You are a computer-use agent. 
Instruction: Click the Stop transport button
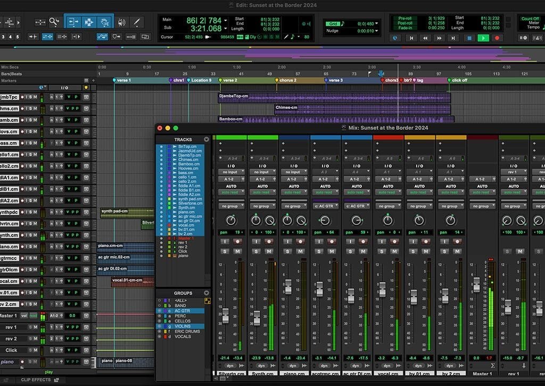point(469,38)
